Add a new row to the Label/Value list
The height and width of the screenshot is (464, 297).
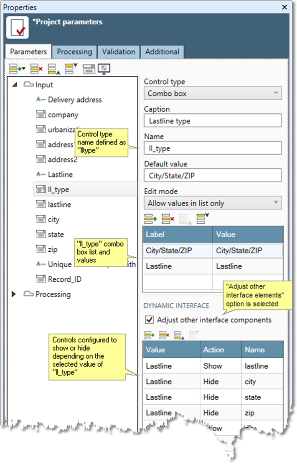(150, 218)
